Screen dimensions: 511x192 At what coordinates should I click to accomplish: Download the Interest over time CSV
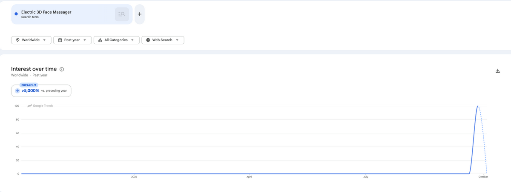pos(498,71)
